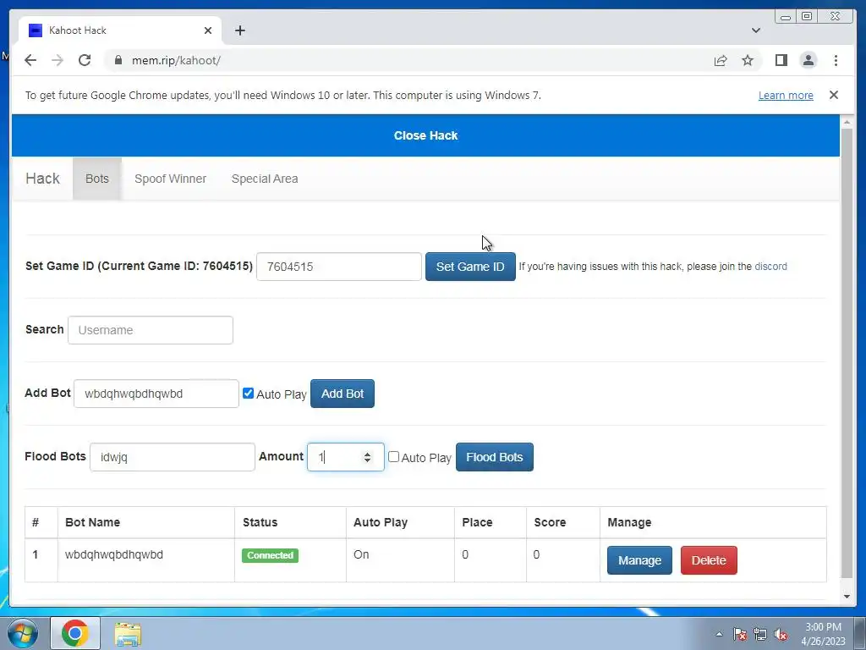Delete the wbdqhwqbdhqwbd bot
Viewport: 866px width, 650px height.
point(709,560)
